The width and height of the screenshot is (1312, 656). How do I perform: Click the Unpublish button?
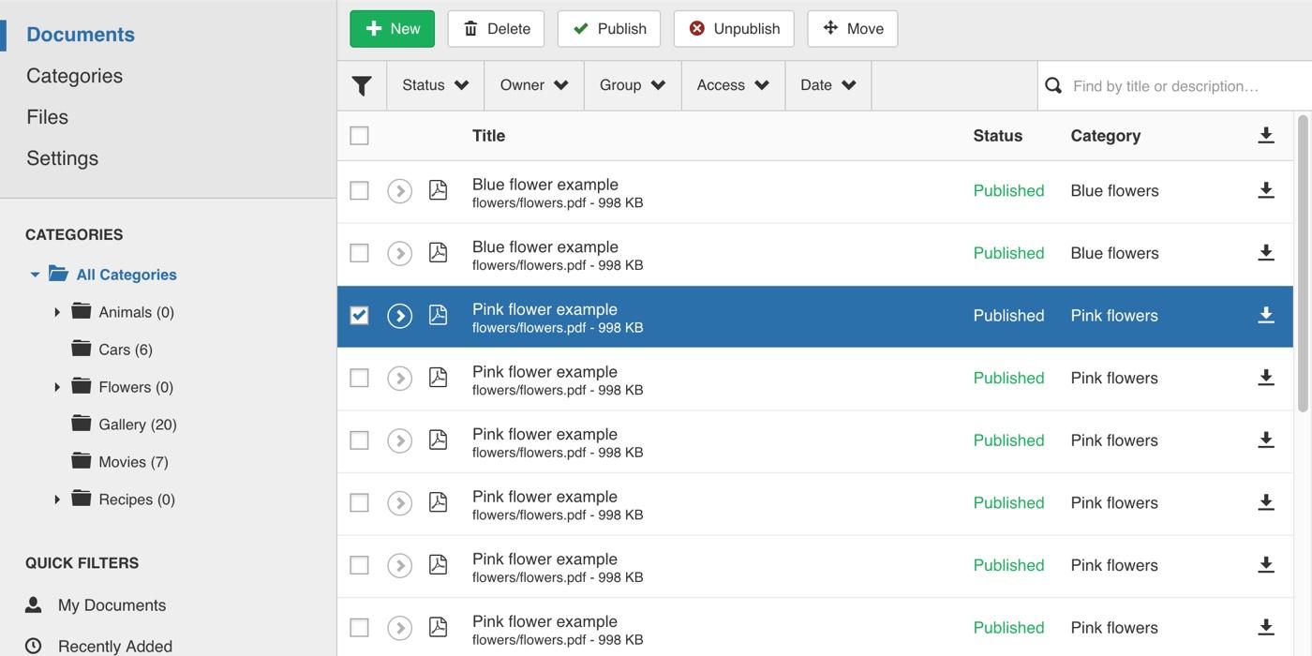(733, 29)
